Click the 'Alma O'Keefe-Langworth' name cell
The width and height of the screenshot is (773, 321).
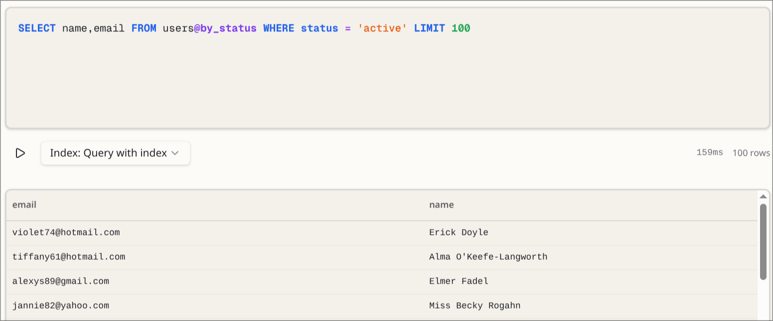[x=488, y=257]
